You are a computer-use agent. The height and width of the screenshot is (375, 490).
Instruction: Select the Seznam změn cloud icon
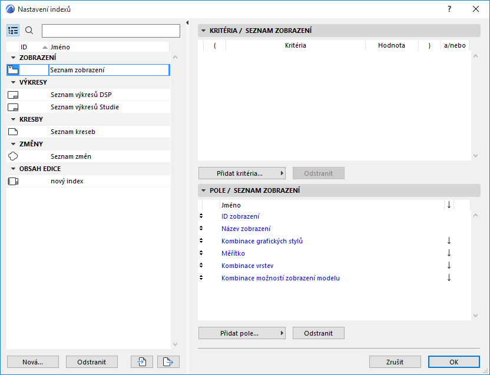[x=13, y=156]
